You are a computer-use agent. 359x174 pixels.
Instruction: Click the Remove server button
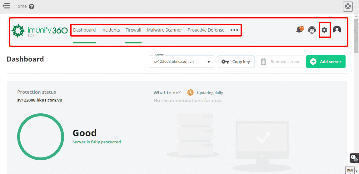point(280,62)
